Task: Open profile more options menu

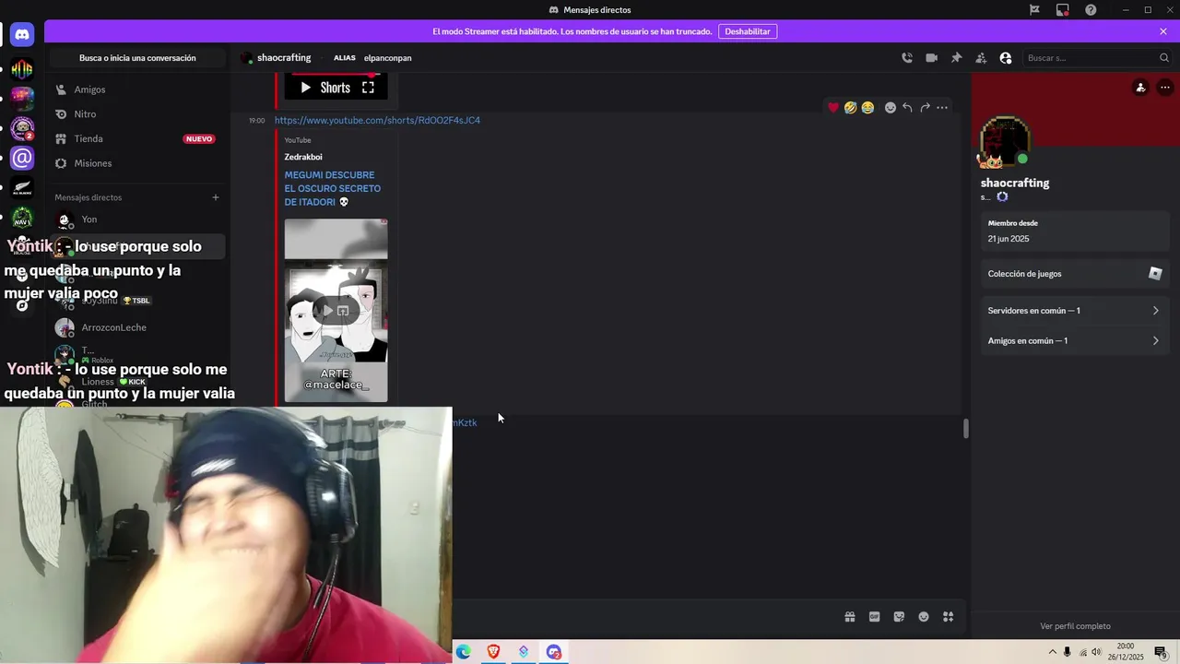Action: click(1164, 88)
